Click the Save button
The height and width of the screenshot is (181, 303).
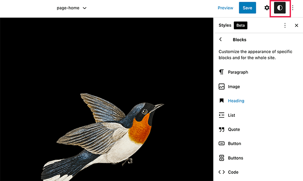click(247, 8)
